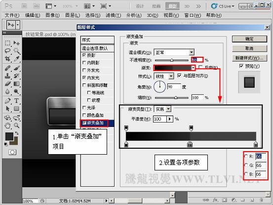Activate the Zoom tool in toolbox
This screenshot has height=205, width=273.
tap(17, 125)
